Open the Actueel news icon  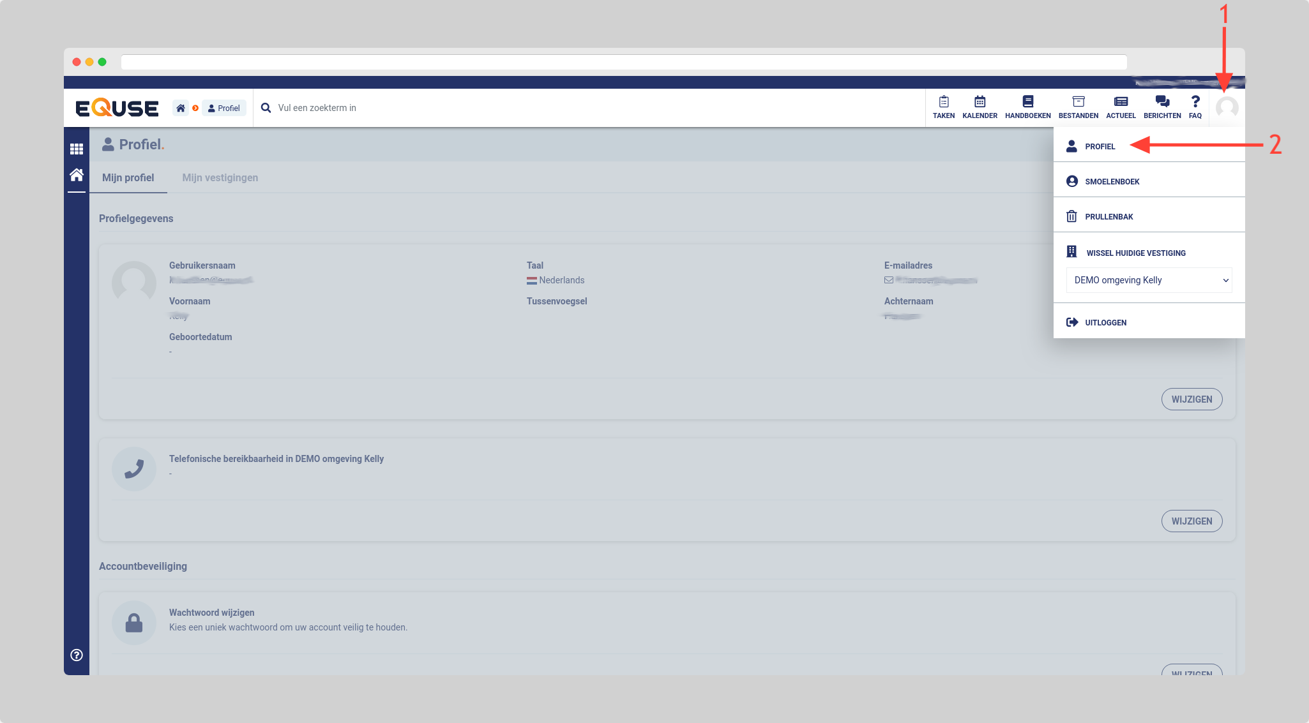[x=1121, y=107]
